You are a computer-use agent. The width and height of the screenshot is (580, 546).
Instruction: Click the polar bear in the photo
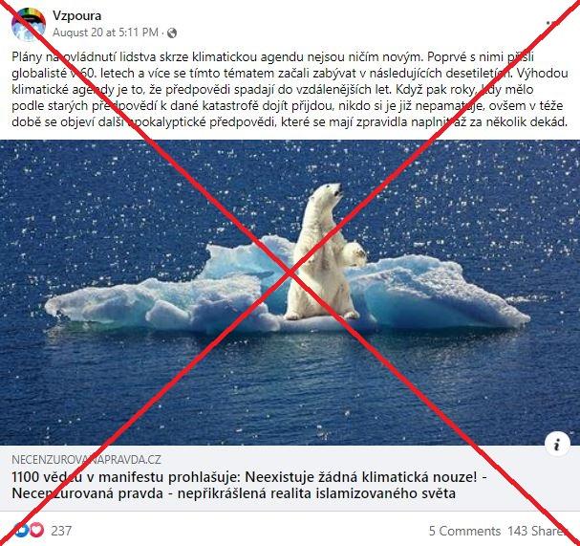tap(325, 251)
